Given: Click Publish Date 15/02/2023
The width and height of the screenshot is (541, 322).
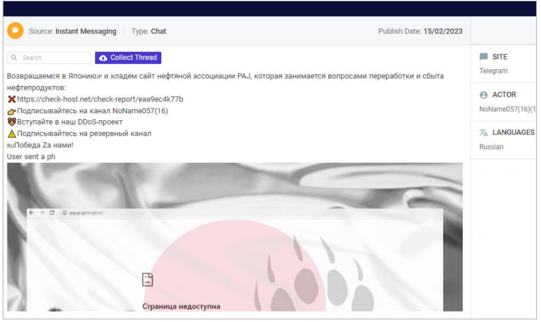Looking at the screenshot, I should coord(420,32).
